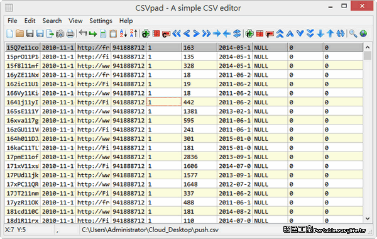The height and width of the screenshot is (239, 377).
Task: Click the globe icon in the toolbar
Action: (x=363, y=33)
